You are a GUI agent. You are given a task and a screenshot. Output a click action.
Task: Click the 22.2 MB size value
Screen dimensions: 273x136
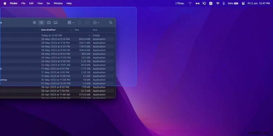coord(85,91)
